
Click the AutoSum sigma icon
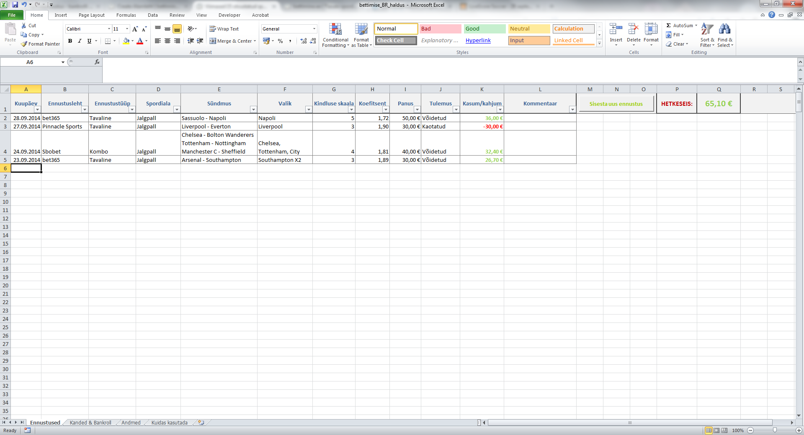tap(669, 26)
